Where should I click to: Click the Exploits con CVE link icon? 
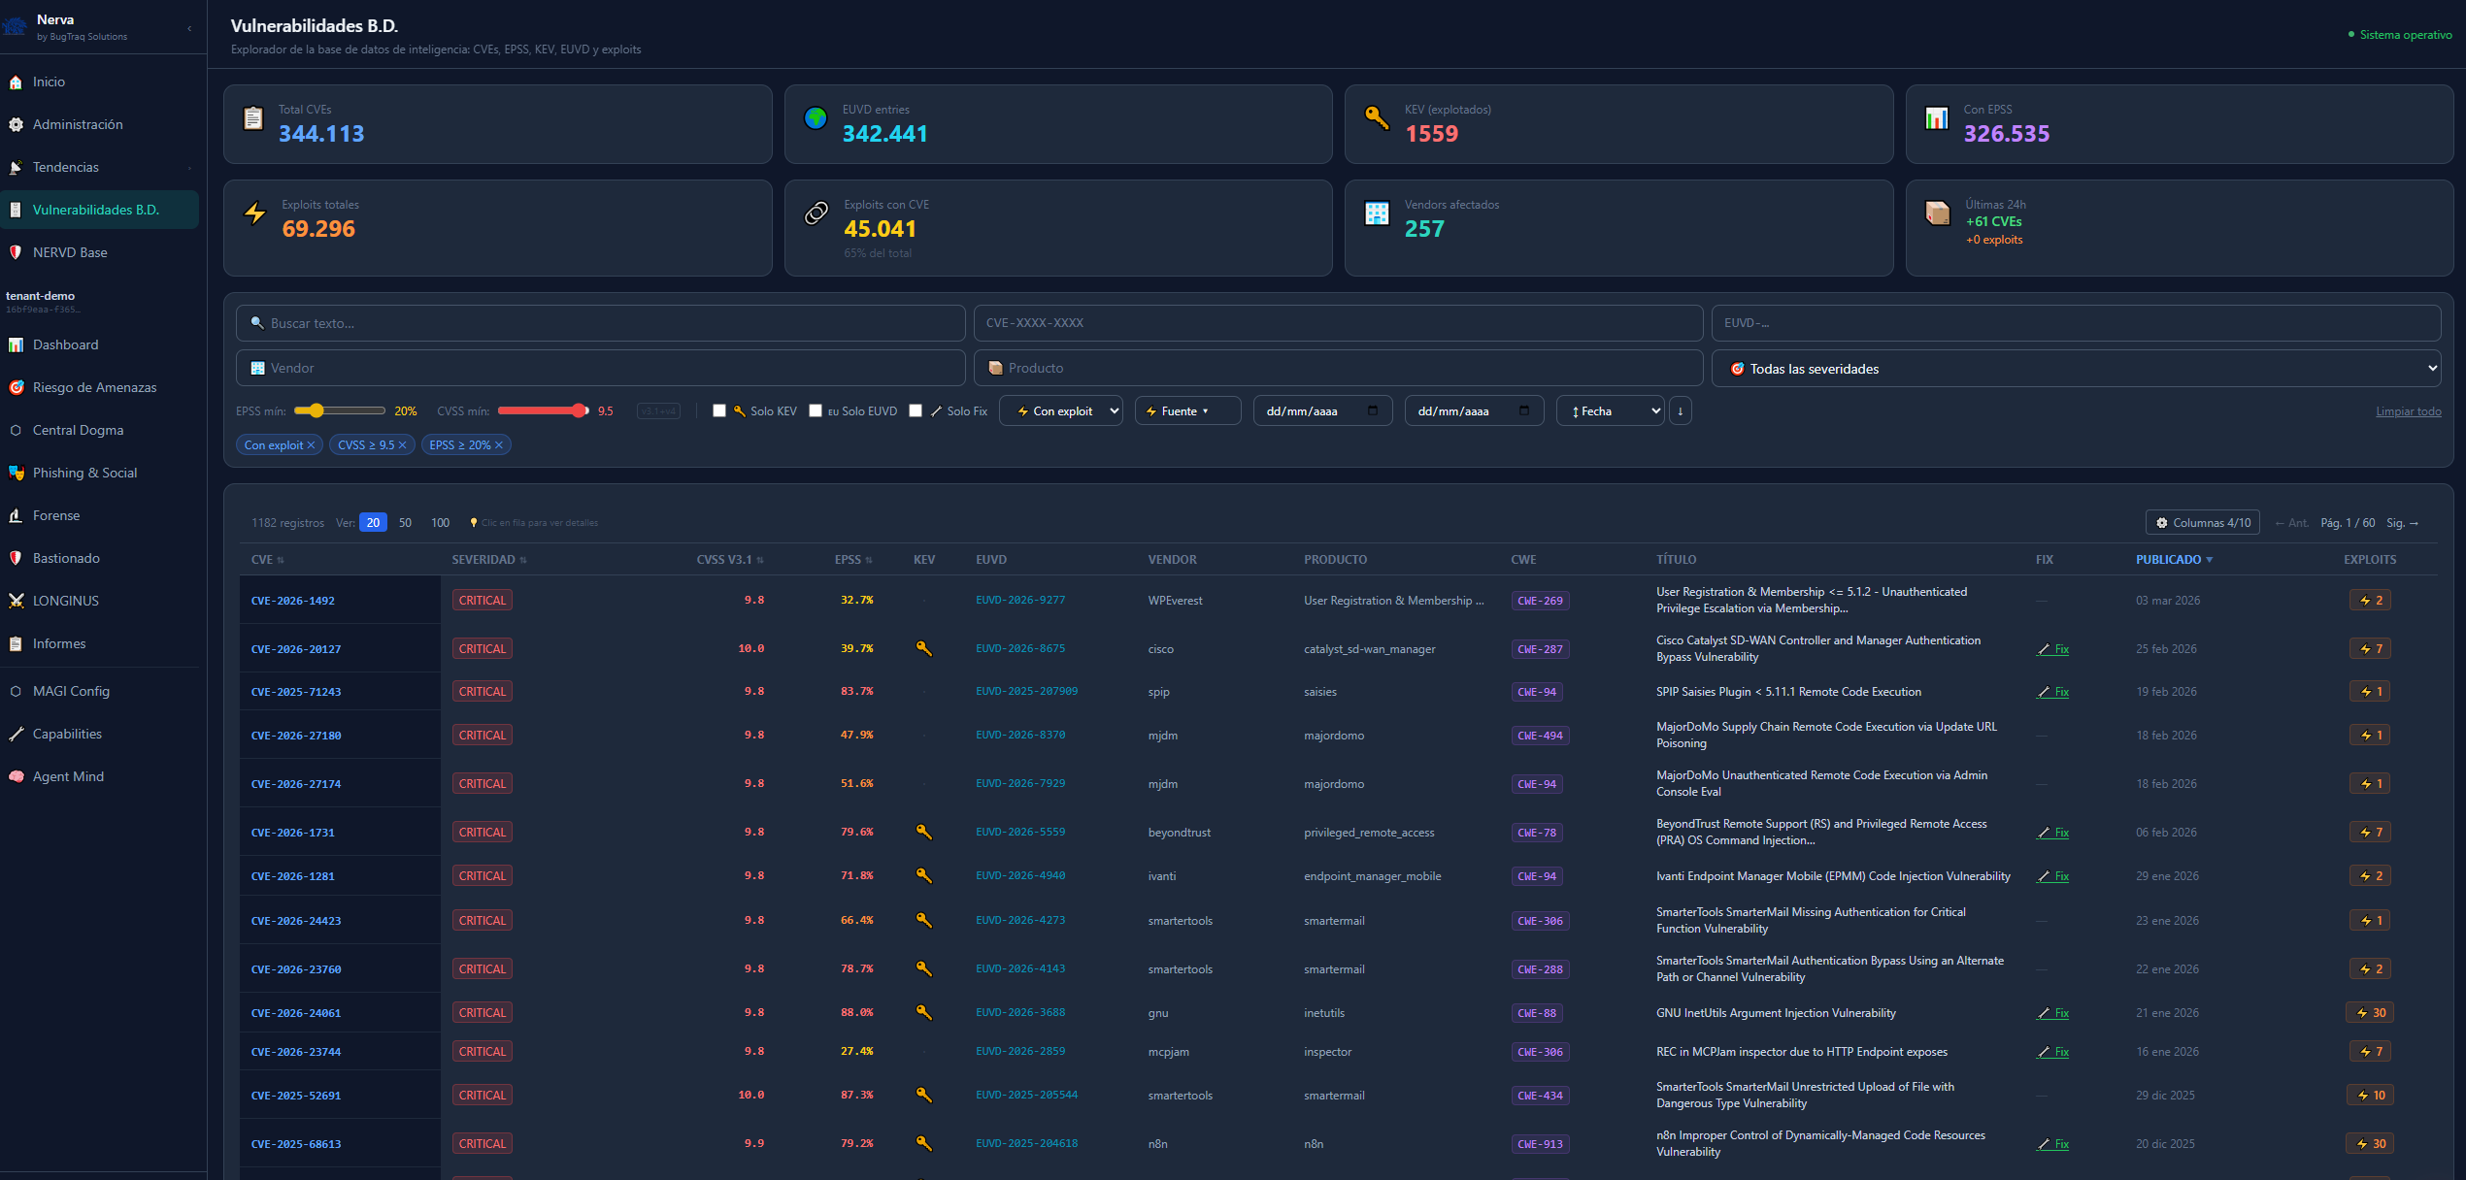tap(816, 213)
